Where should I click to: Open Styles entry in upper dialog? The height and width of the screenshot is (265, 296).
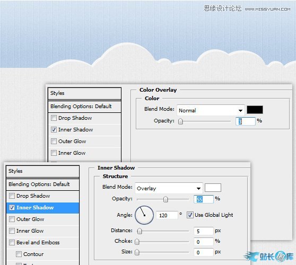point(84,93)
